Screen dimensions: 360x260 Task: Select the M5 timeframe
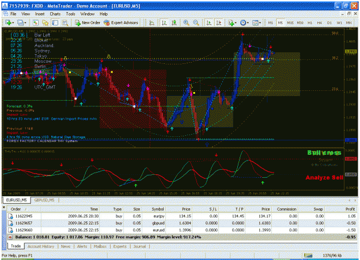(280, 22)
